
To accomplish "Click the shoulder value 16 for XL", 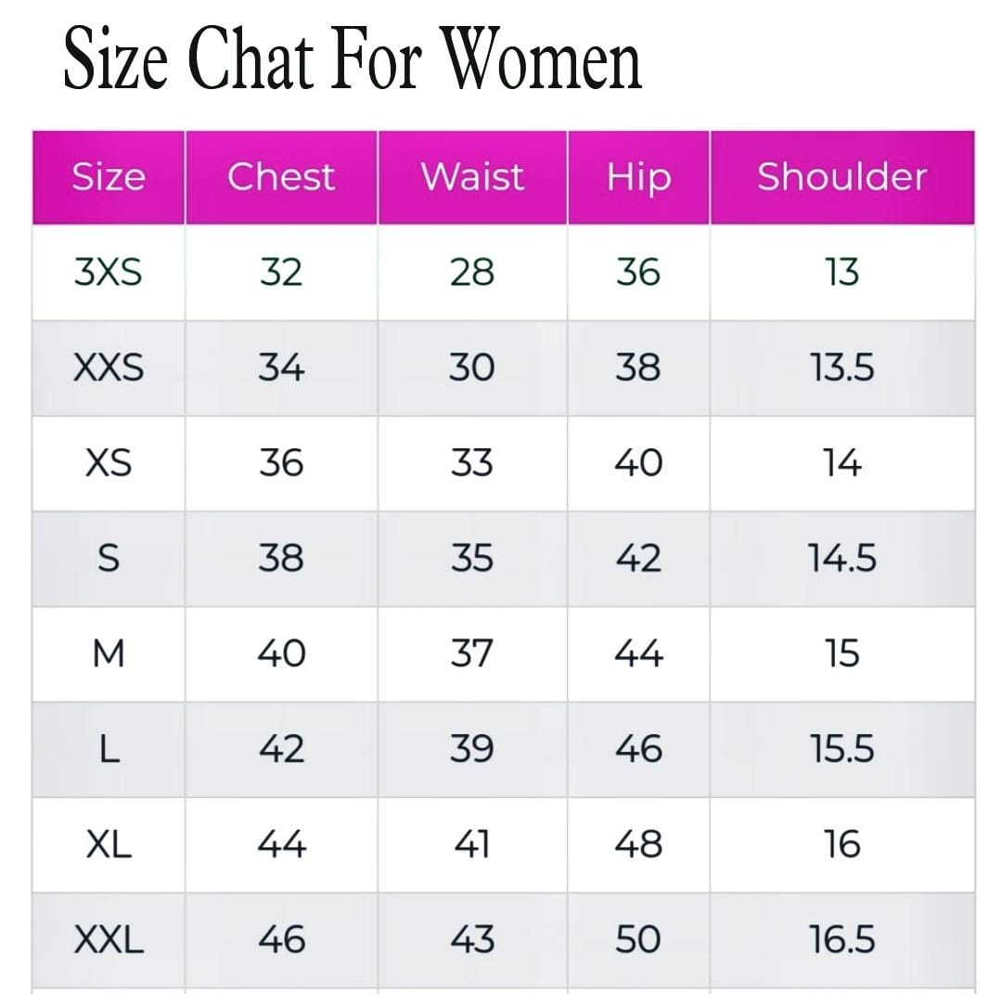I will [x=841, y=845].
